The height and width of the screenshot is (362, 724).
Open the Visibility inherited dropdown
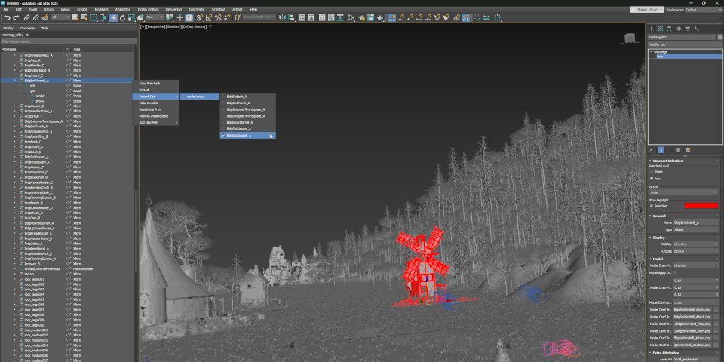[x=695, y=244]
